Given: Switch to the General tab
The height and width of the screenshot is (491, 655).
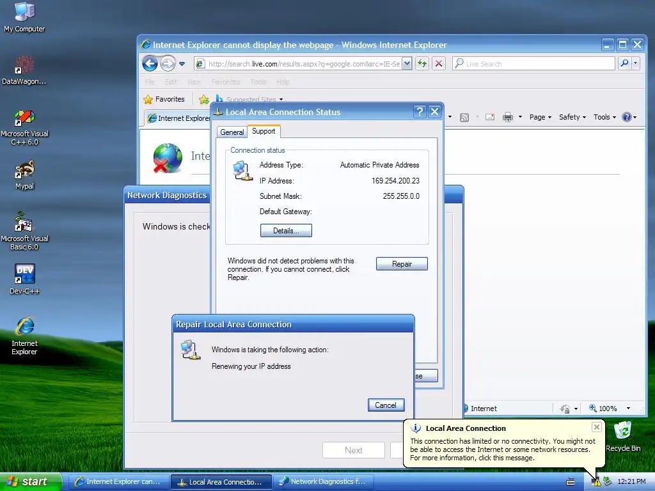Looking at the screenshot, I should click(x=232, y=132).
